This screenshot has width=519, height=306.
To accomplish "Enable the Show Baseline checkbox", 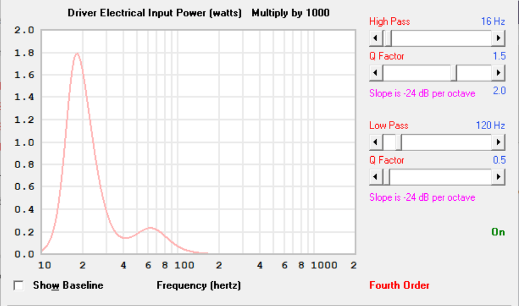I will pyautogui.click(x=19, y=285).
